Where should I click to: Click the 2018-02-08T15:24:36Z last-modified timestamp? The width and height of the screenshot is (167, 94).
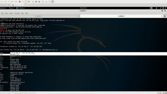click(18, 68)
